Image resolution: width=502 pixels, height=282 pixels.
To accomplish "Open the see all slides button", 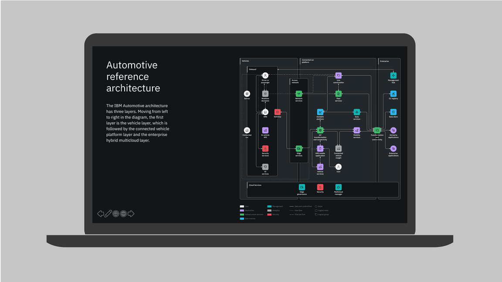I will [116, 214].
